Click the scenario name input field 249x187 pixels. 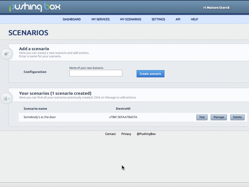click(x=96, y=73)
